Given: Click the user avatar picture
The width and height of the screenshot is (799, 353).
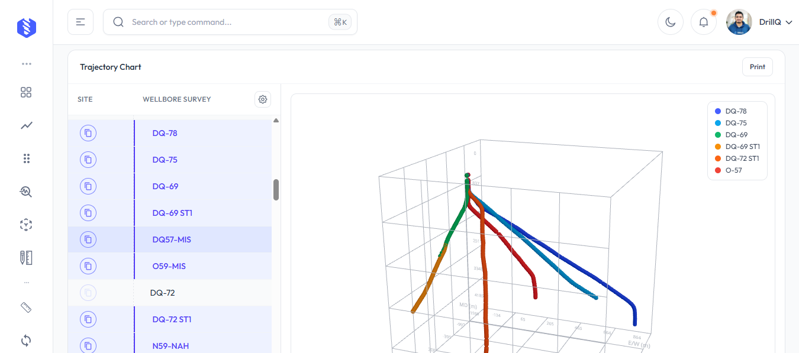Looking at the screenshot, I should click(x=739, y=22).
